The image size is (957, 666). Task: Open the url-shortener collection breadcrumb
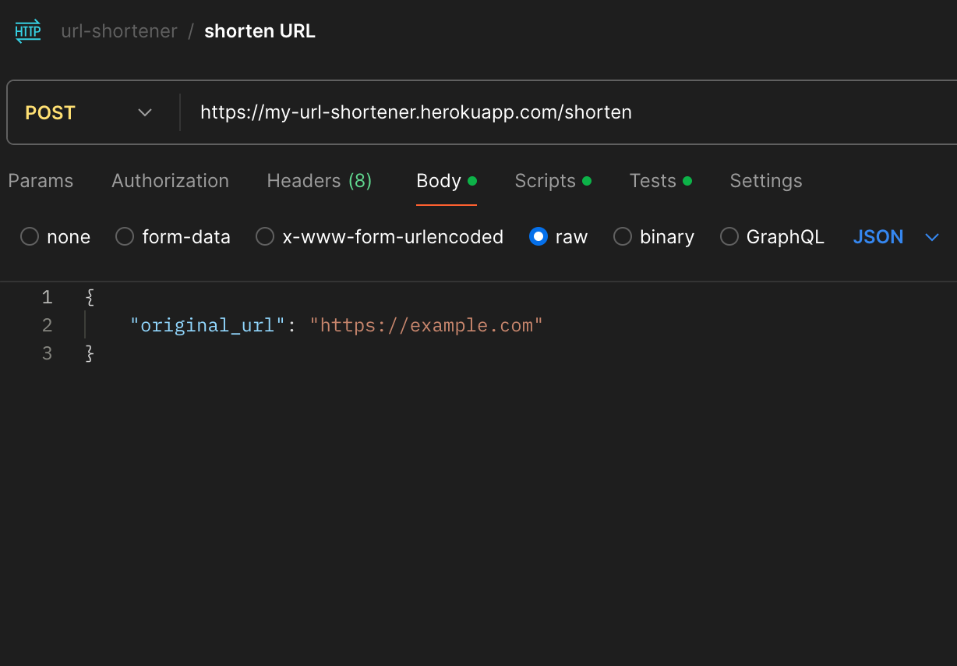(119, 32)
